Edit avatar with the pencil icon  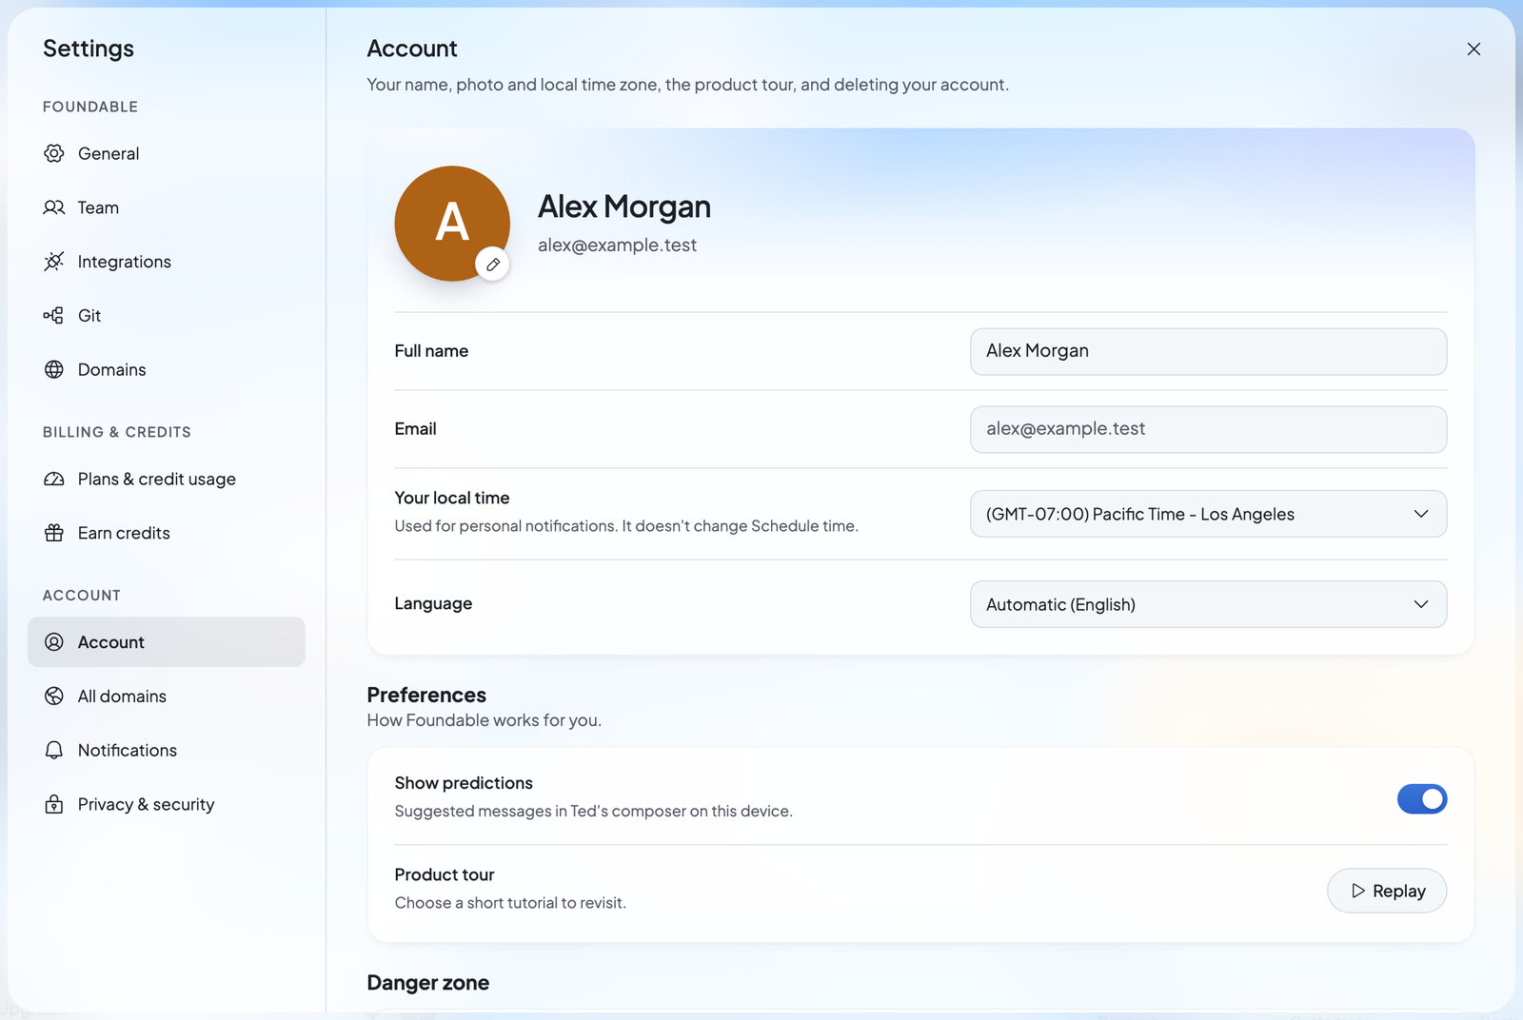pos(492,265)
